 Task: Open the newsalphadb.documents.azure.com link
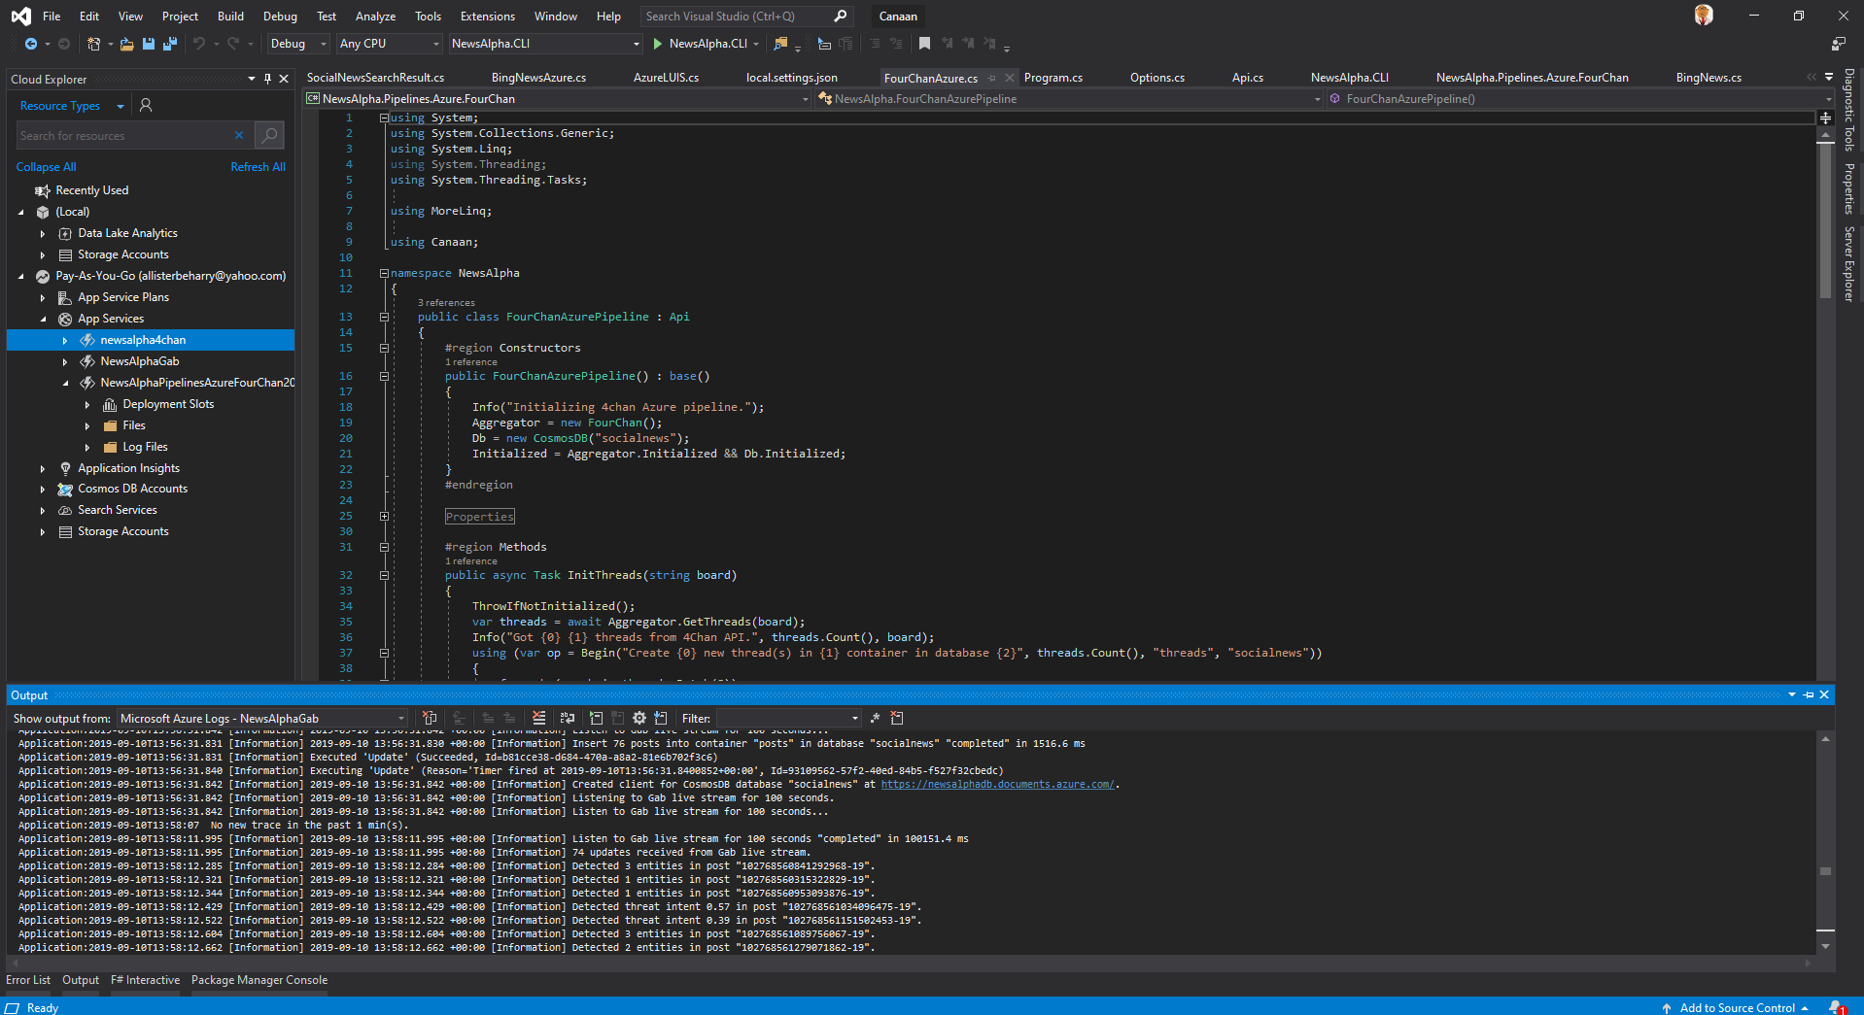pyautogui.click(x=998, y=785)
